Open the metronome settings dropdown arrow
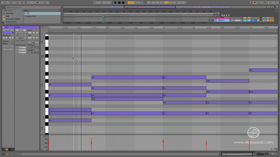The width and height of the screenshot is (280, 157). pos(41,3)
